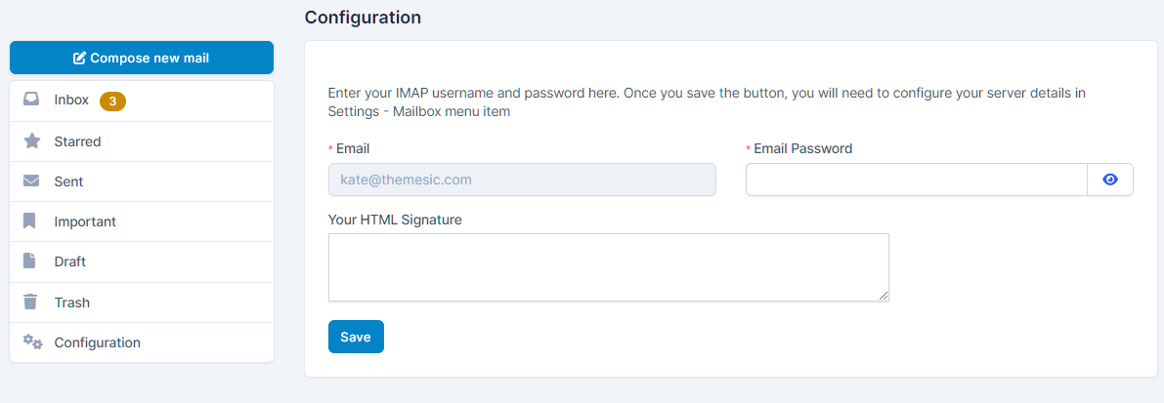Screen dimensions: 1164x403
Task: Click the Configuration gears icon
Action: click(x=32, y=343)
